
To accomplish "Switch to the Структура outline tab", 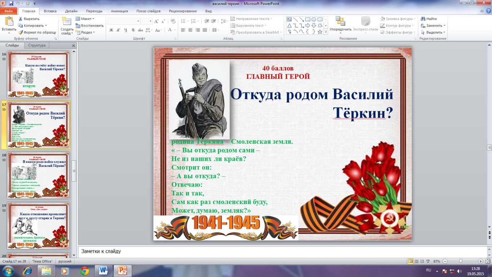I will [x=37, y=46].
